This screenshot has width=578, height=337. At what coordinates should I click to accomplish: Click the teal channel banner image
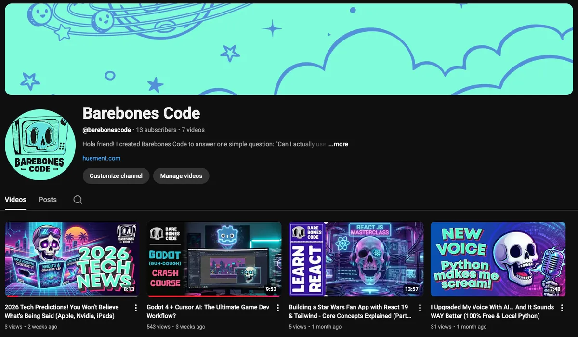click(289, 49)
